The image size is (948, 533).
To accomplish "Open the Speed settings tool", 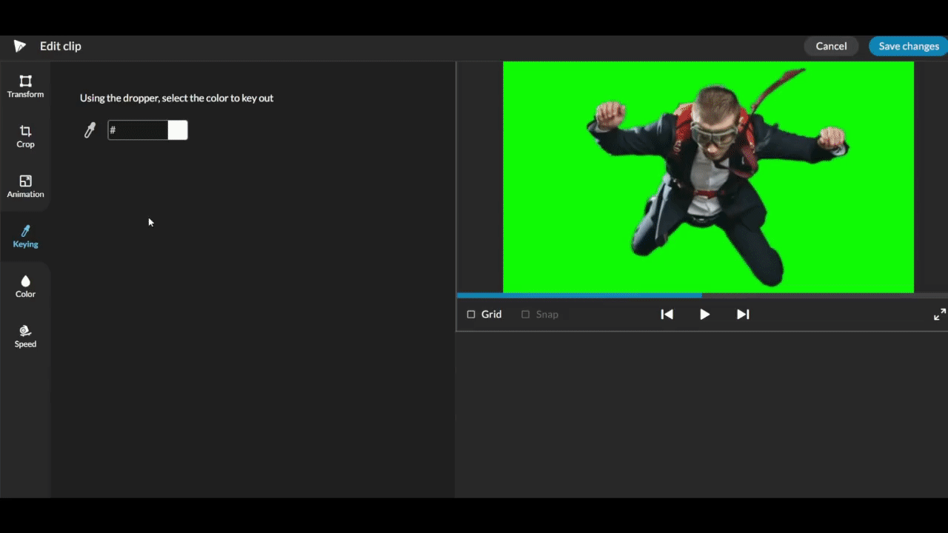I will coord(25,335).
